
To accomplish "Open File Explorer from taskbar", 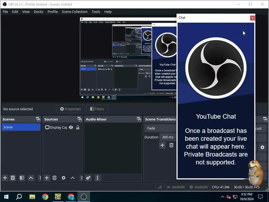I will 32,197.
